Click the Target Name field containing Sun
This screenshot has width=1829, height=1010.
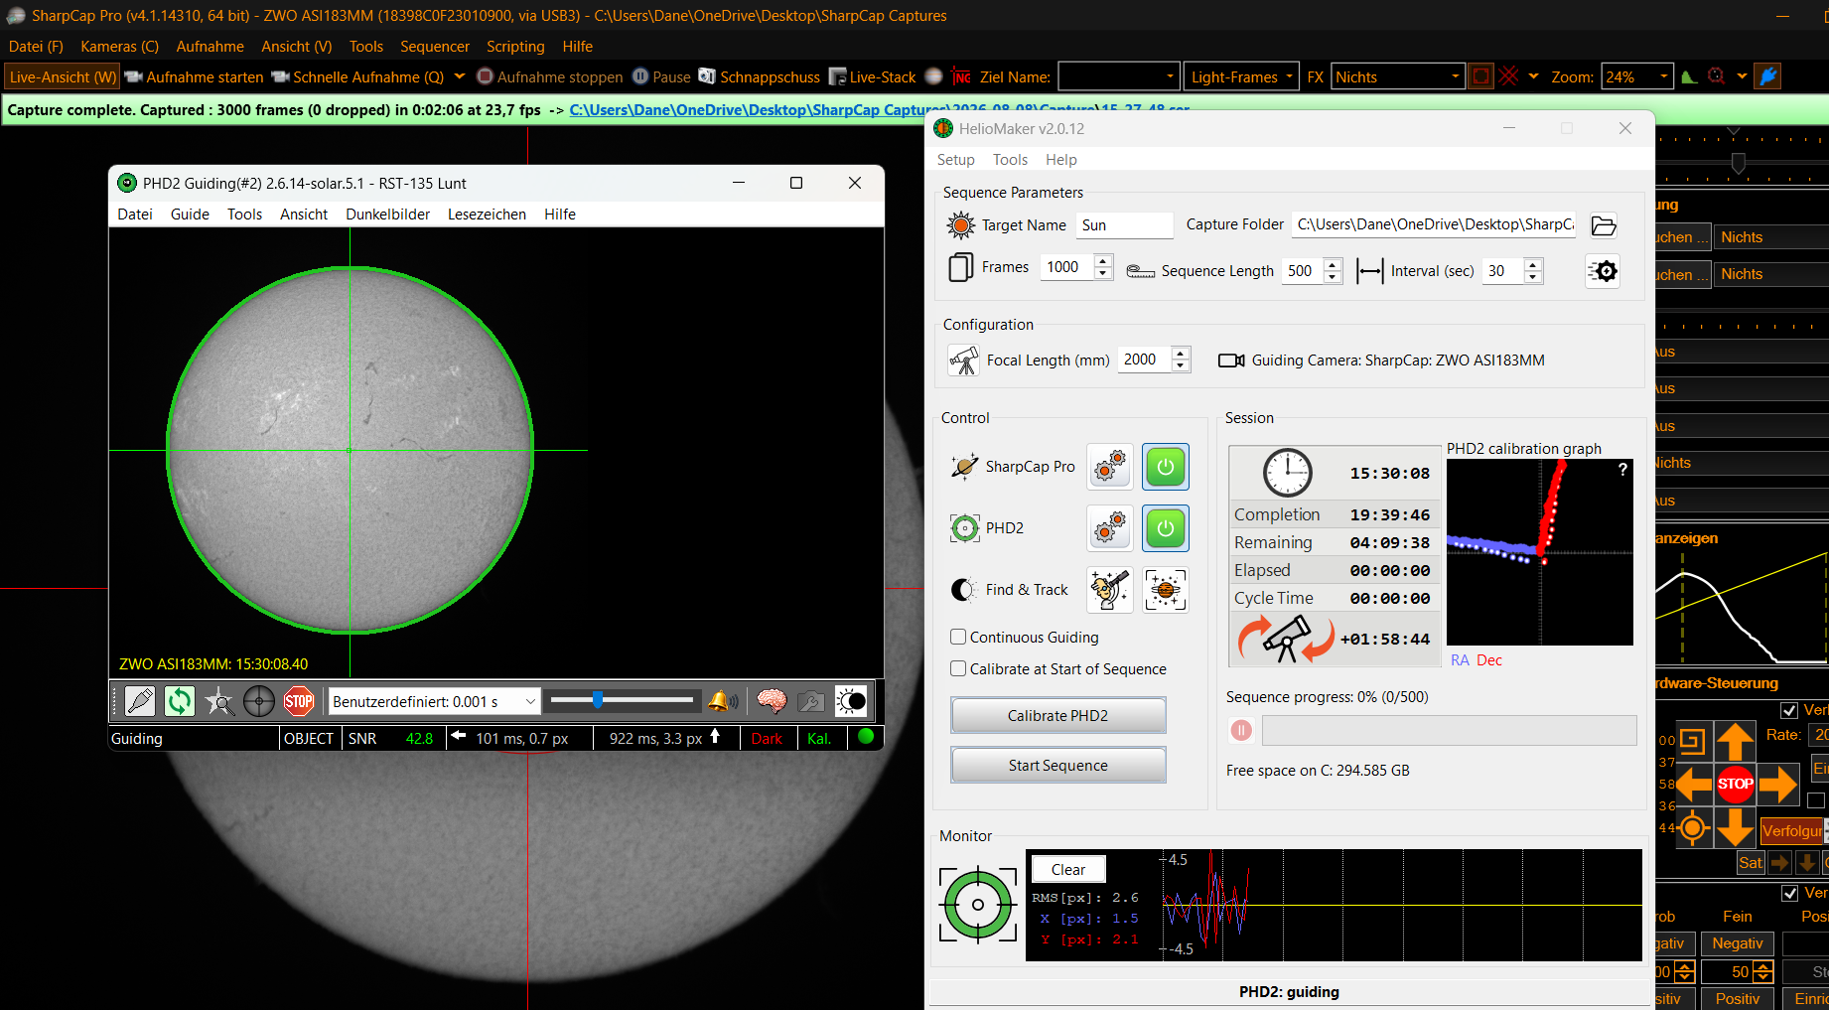1124,225
